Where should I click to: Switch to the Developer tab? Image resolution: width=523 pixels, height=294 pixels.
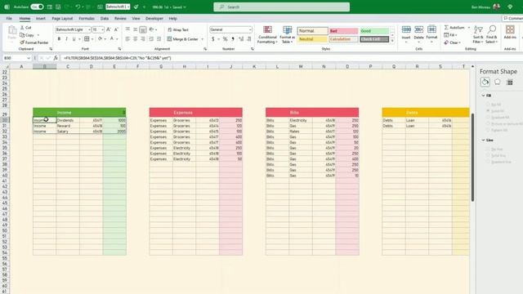click(x=154, y=18)
